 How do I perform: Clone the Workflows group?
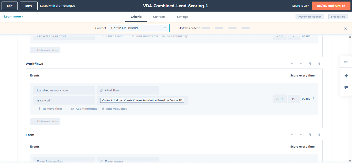tap(310, 64)
